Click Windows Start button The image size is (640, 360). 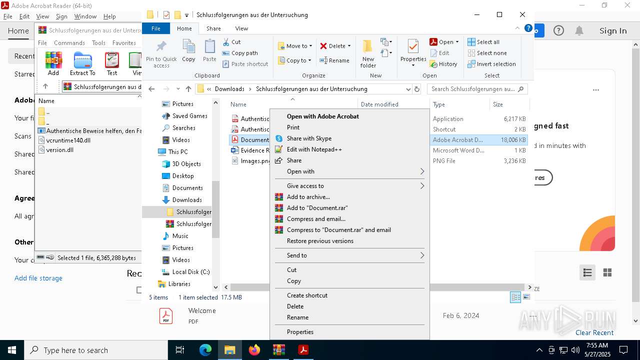tap(12, 350)
